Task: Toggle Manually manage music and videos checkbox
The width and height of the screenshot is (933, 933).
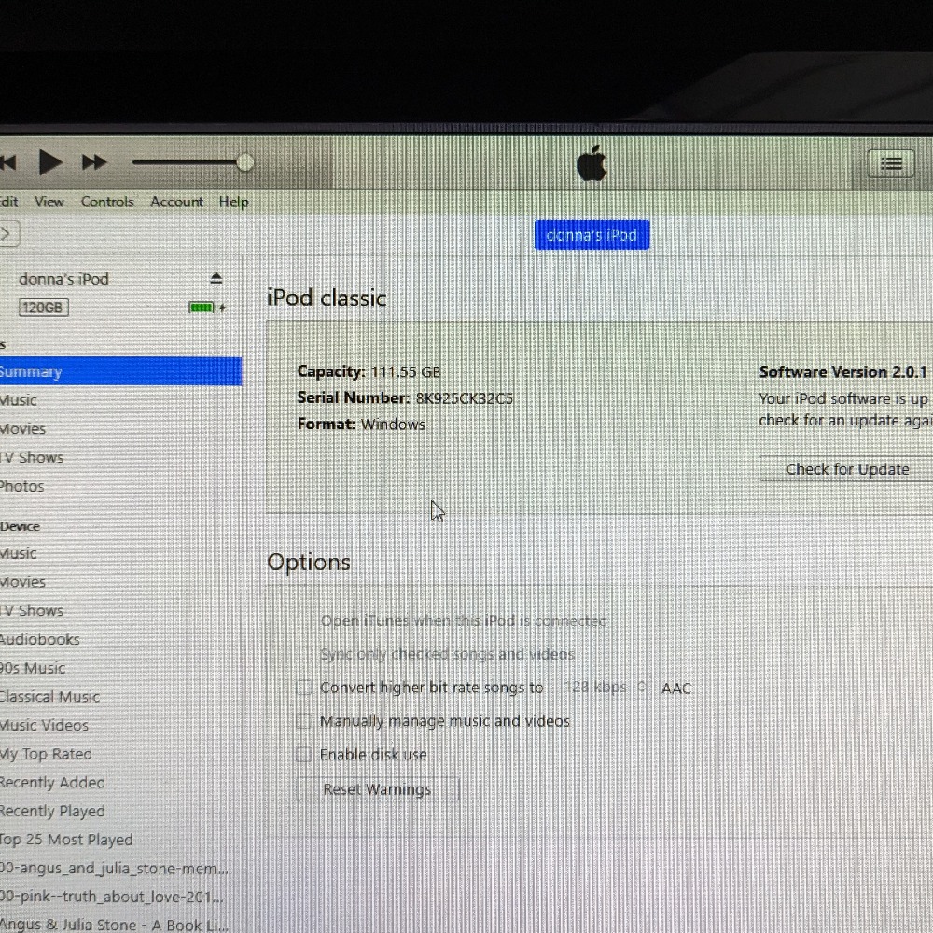Action: (304, 721)
